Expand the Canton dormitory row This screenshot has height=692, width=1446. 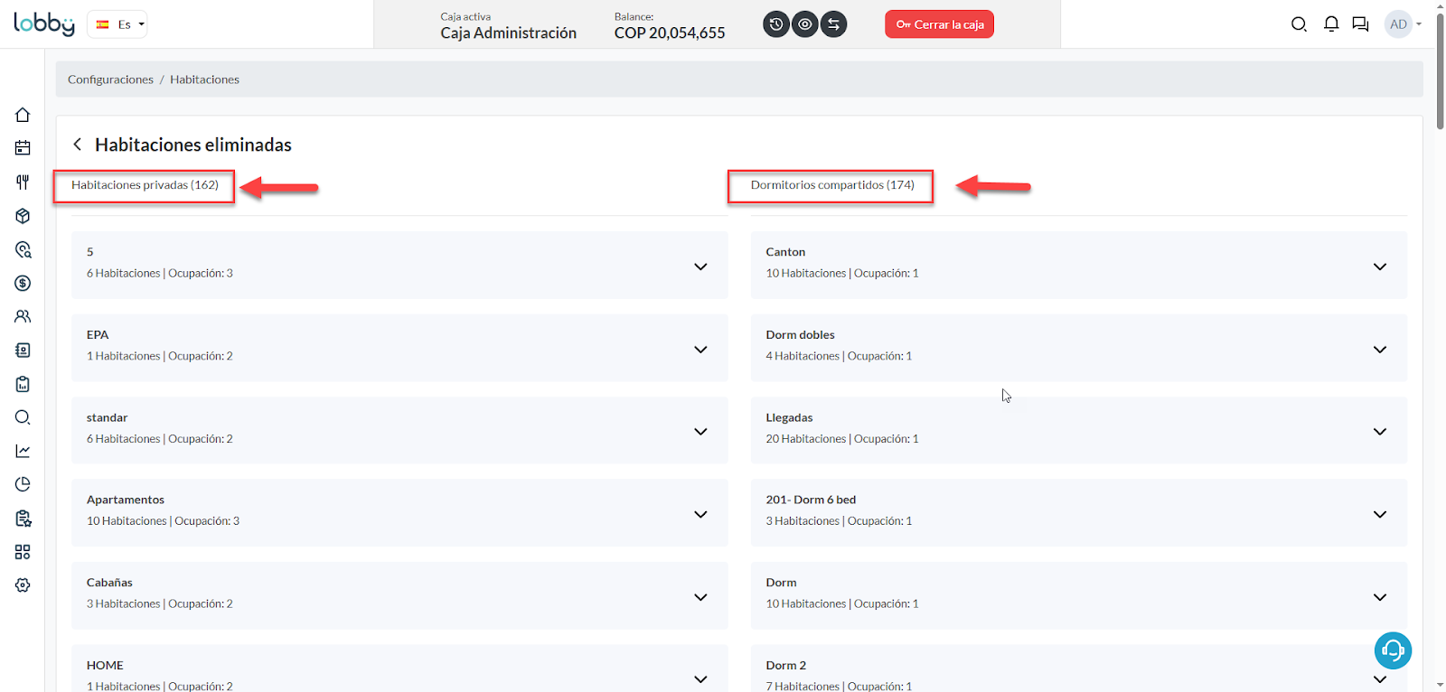pos(1379,267)
